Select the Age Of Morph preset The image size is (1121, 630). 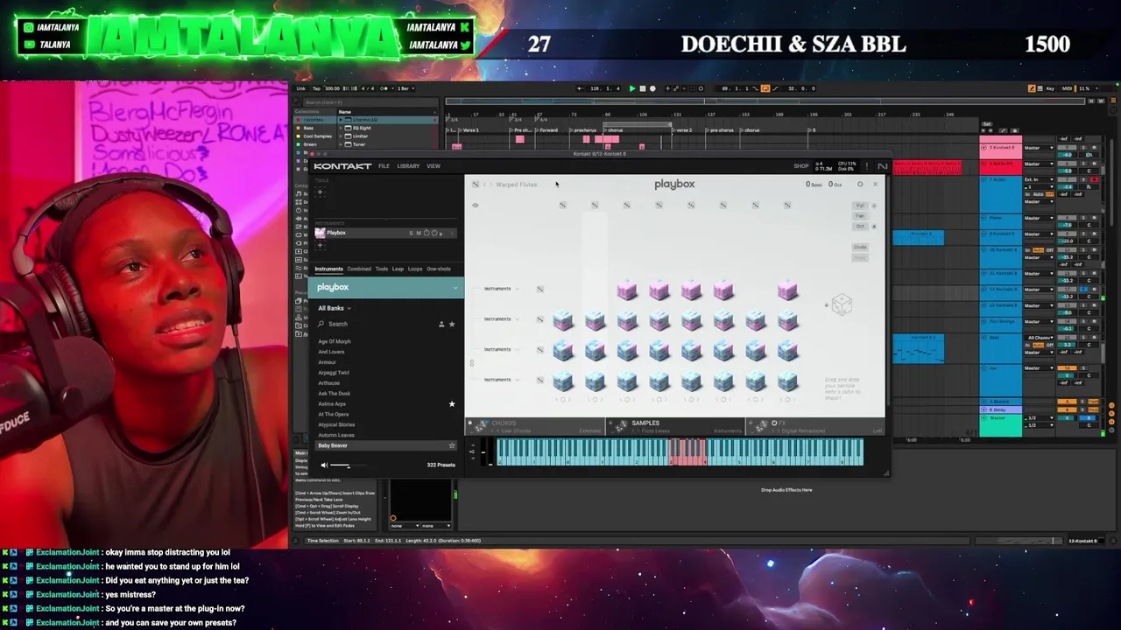pos(335,341)
